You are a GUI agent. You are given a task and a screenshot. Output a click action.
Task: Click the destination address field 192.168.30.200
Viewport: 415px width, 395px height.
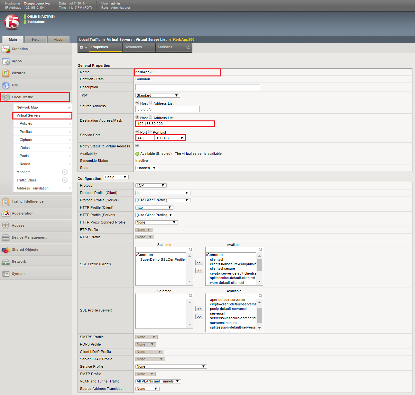[x=175, y=124]
